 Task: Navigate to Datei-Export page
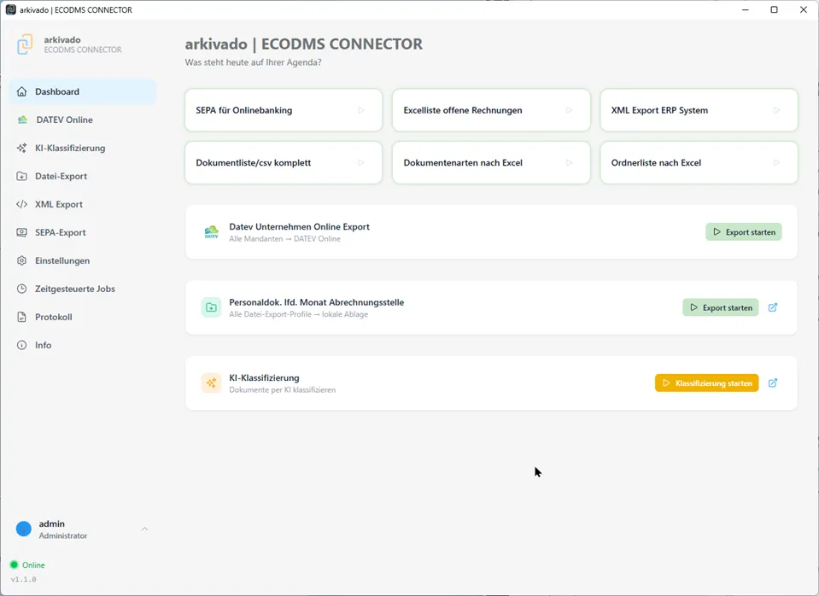pyautogui.click(x=83, y=176)
